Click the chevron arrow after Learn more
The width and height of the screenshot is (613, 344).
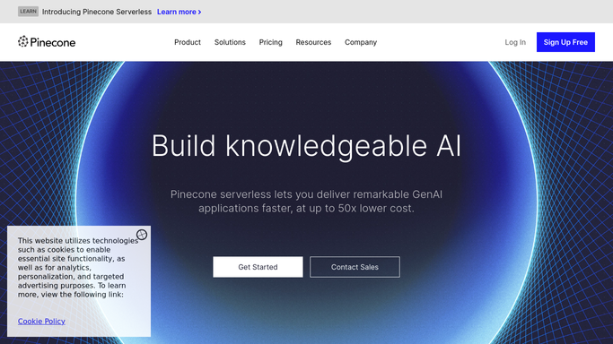(200, 12)
